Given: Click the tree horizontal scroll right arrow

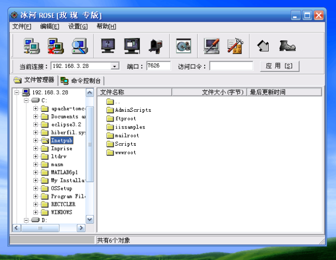Looking at the screenshot, I should click(81, 228).
